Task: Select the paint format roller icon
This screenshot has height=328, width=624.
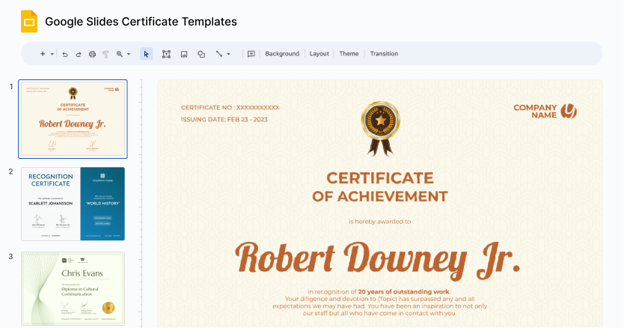Action: 105,54
